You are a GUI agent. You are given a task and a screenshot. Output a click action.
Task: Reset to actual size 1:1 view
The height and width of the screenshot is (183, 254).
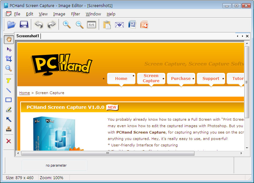92,25
